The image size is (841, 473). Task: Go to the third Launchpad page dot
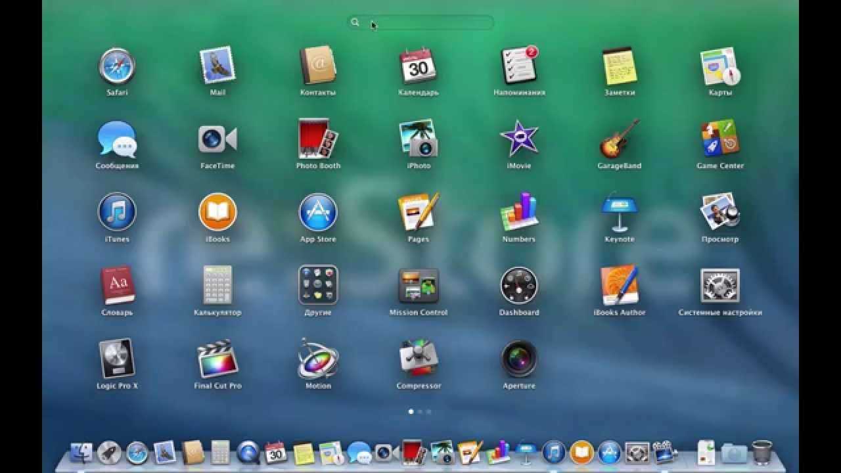coord(428,411)
